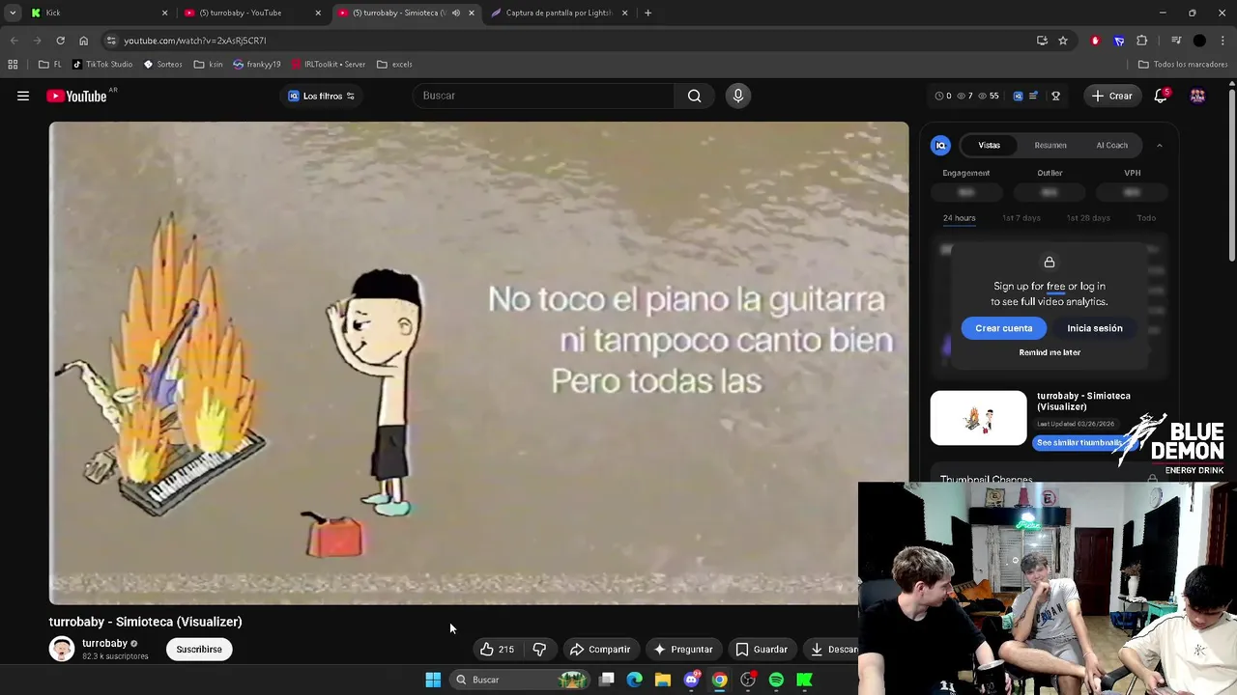
Task: Open Chrome extensions puzzle icon
Action: pyautogui.click(x=1142, y=41)
